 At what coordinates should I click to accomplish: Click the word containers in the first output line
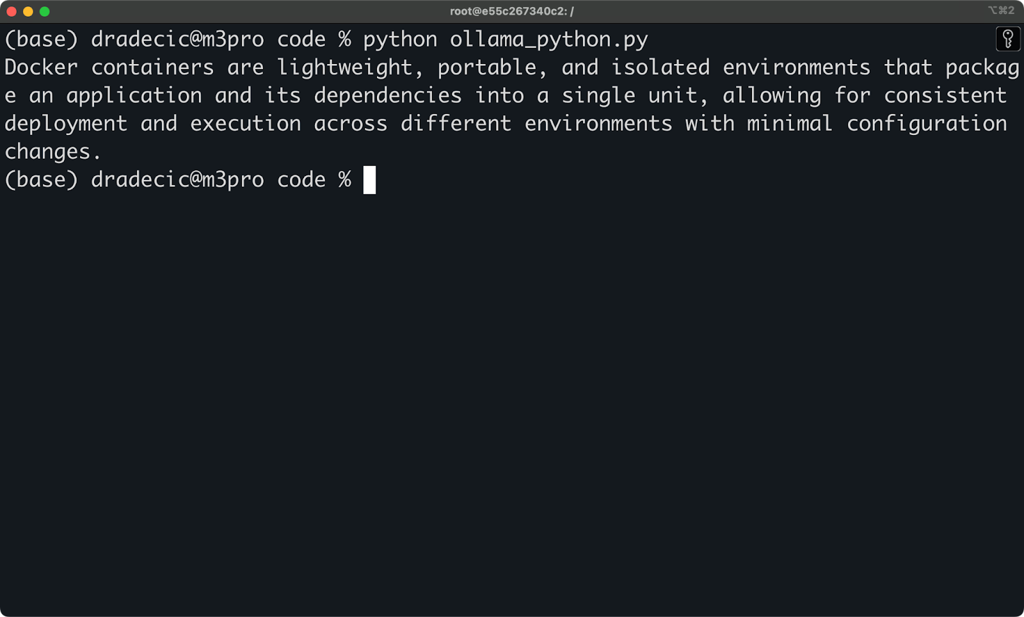154,67
